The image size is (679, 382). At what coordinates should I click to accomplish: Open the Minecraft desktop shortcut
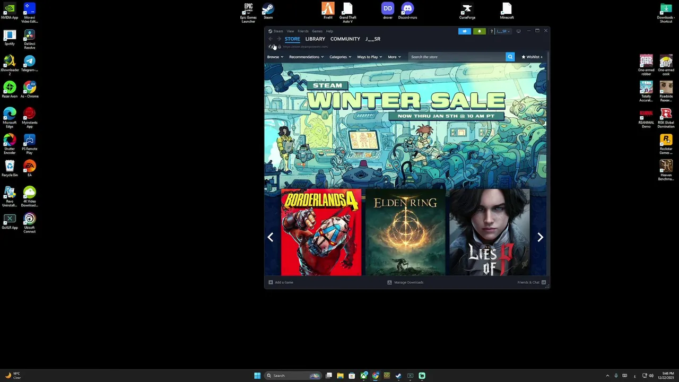pos(507,11)
